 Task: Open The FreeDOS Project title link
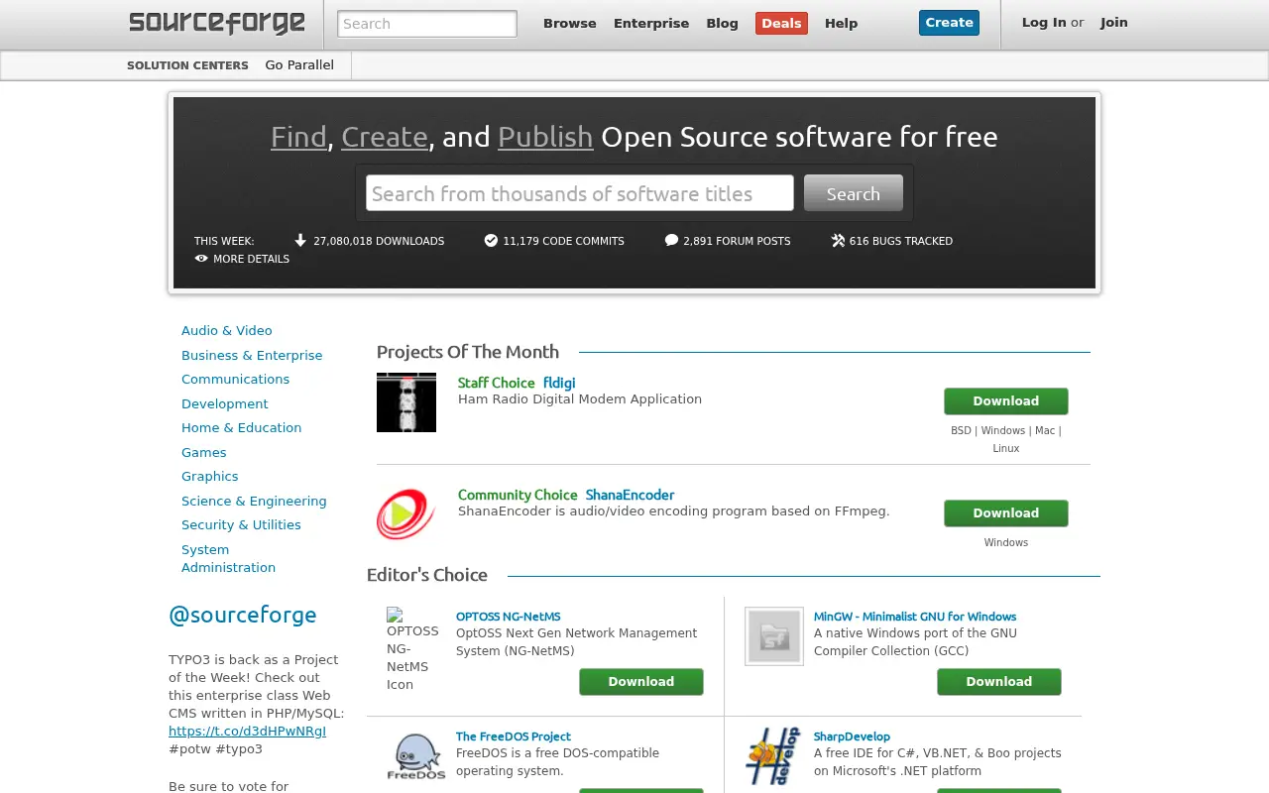[514, 736]
